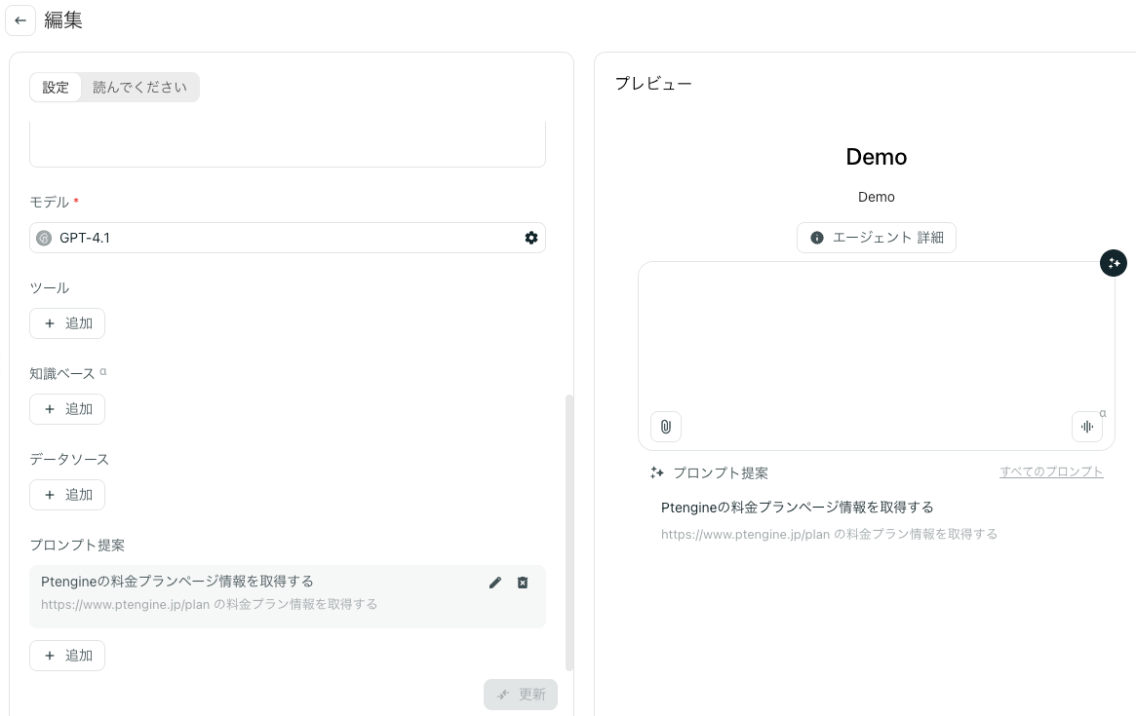Screen dimensions: 1136x716
Task: Switch to the 読んでください tab
Action: 139,88
